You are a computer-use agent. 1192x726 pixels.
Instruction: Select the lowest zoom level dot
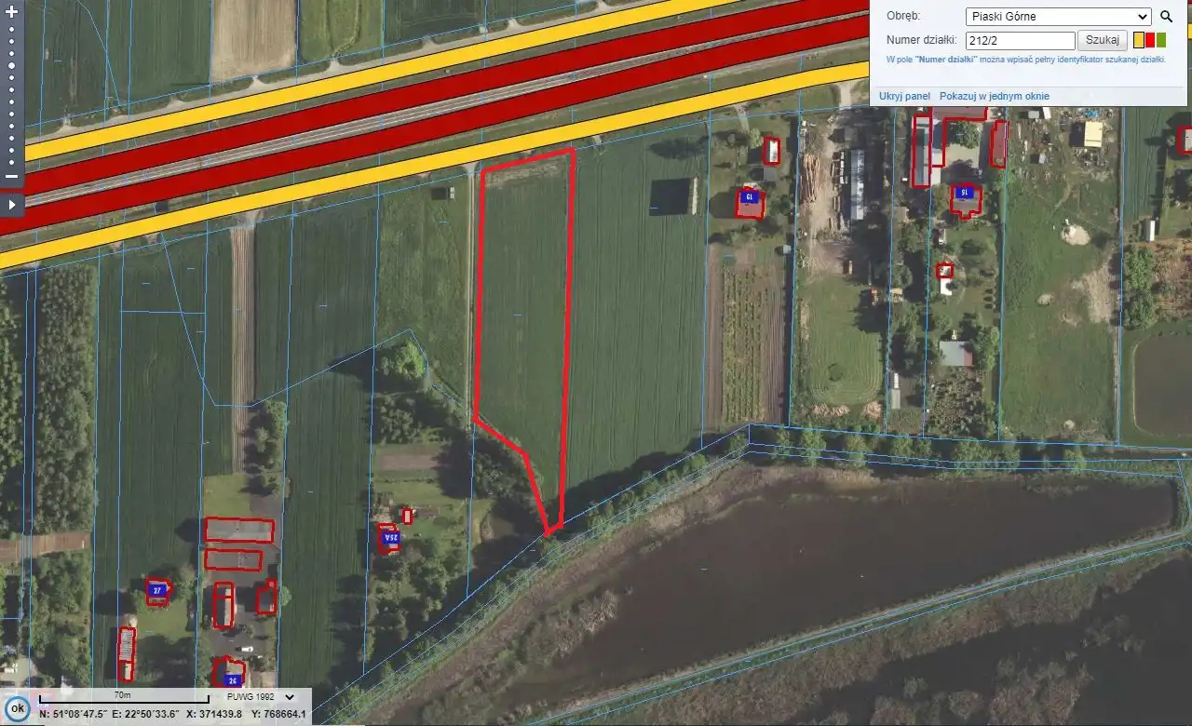11,162
